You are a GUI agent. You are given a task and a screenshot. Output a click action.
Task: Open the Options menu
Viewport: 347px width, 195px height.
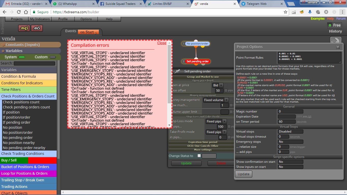pos(86,19)
